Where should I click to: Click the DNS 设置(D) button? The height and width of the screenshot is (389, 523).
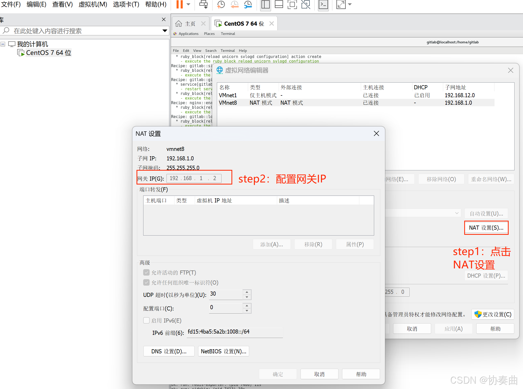[x=169, y=351]
